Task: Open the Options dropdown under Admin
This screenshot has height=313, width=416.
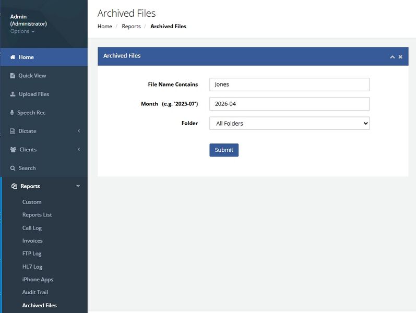Action: [x=22, y=31]
